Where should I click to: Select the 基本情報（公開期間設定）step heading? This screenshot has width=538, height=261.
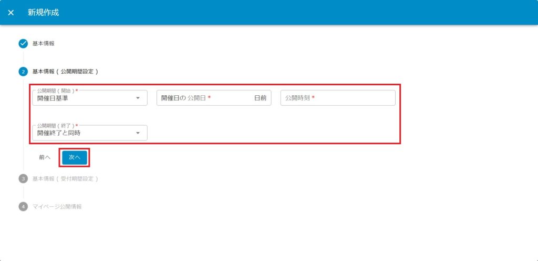tap(65, 72)
